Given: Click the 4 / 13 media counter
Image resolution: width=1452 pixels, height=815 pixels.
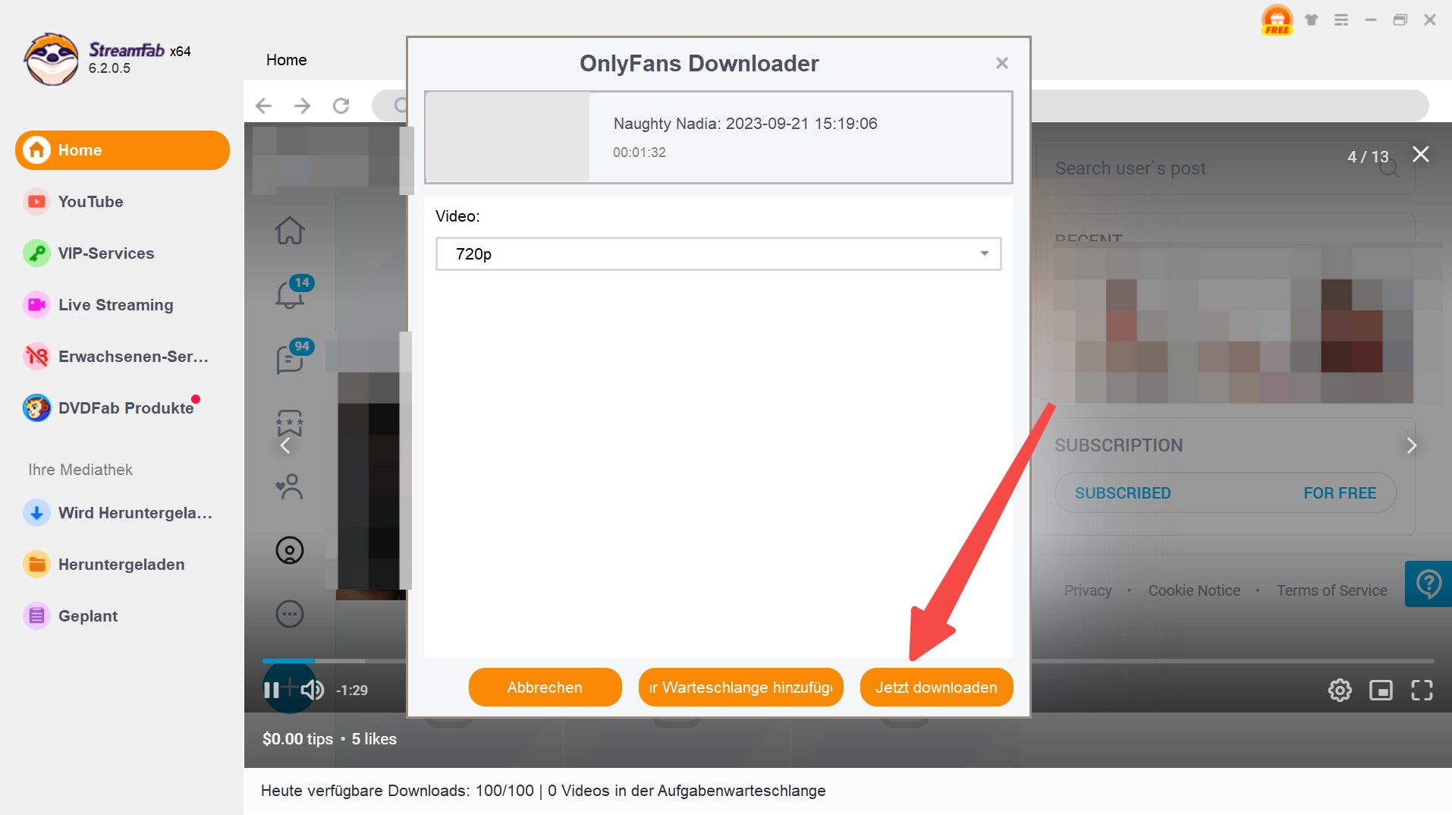Looking at the screenshot, I should pos(1368,156).
